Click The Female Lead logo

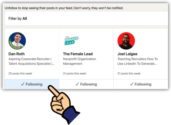pos(72,41)
